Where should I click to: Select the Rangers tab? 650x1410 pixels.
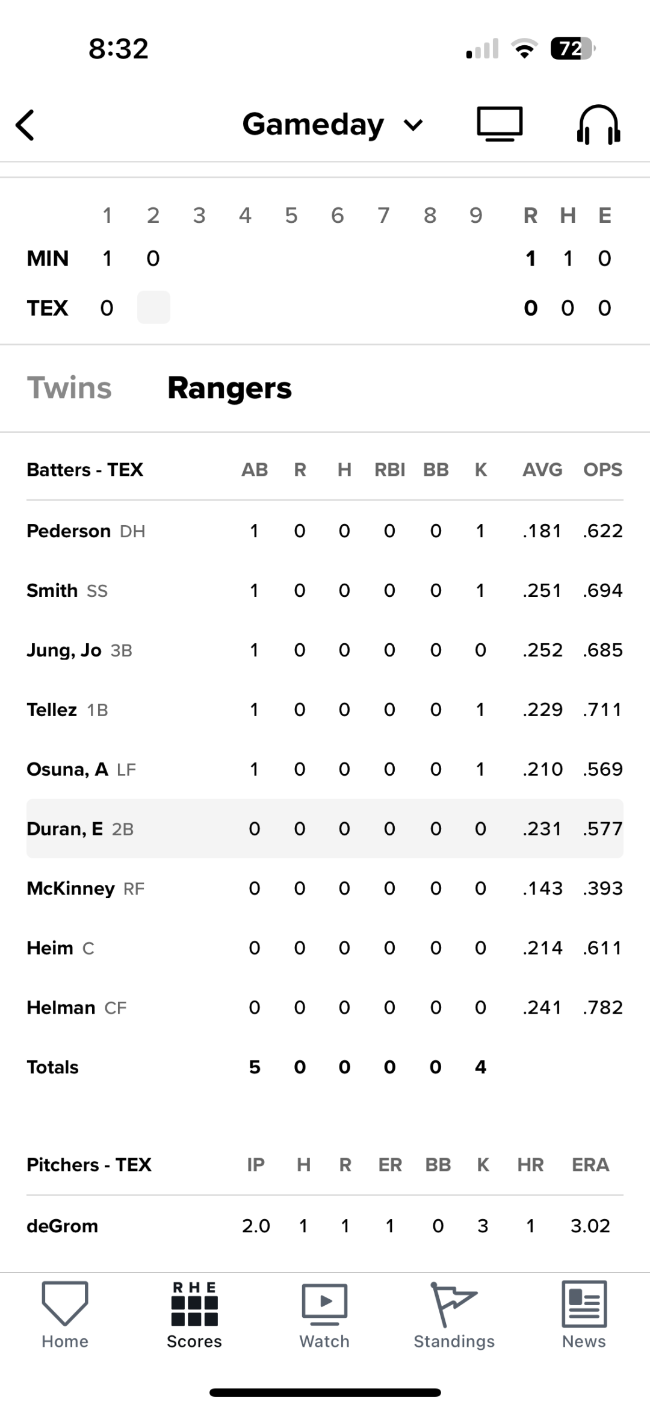click(229, 388)
